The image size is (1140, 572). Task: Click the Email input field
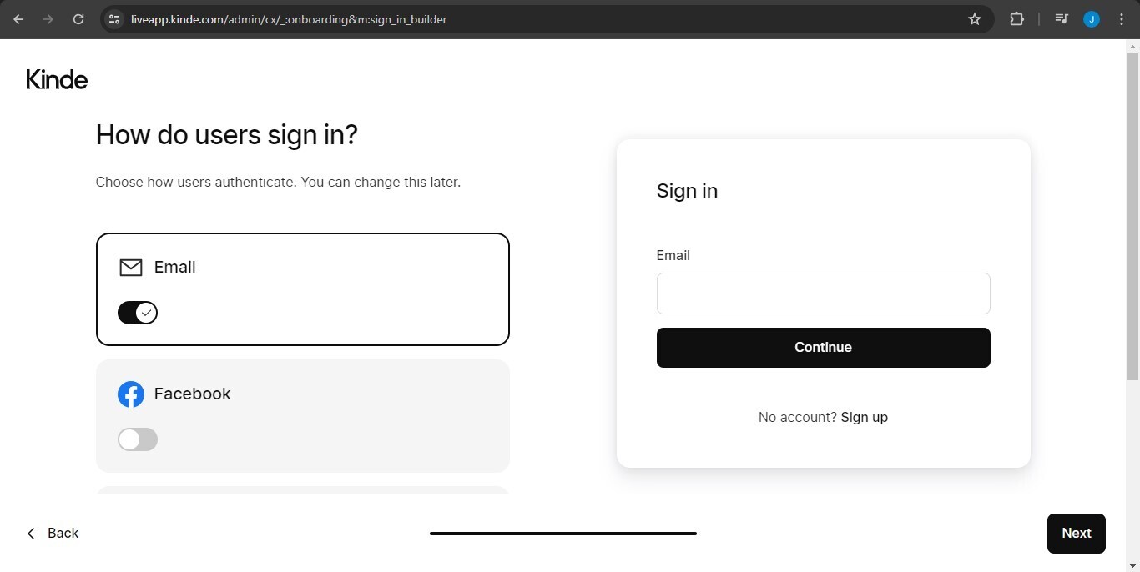coord(823,294)
